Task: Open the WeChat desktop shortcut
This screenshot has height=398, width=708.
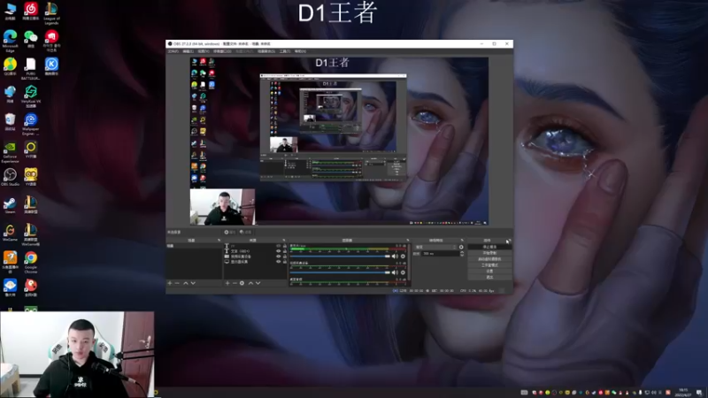Action: point(31,39)
